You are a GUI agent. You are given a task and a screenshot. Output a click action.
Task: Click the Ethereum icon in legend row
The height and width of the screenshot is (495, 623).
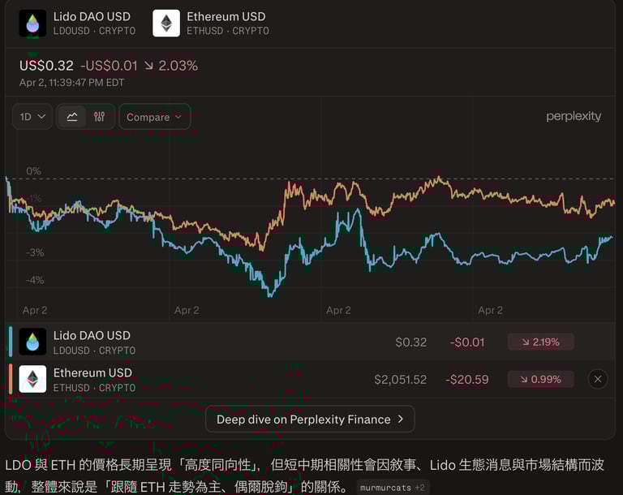[x=32, y=379]
